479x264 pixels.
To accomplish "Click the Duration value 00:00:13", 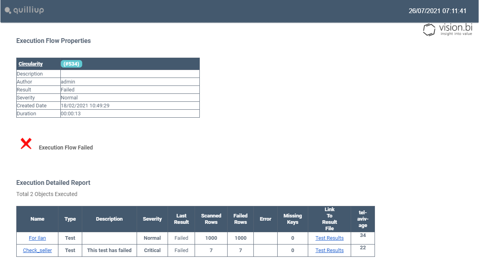I will click(x=71, y=114).
